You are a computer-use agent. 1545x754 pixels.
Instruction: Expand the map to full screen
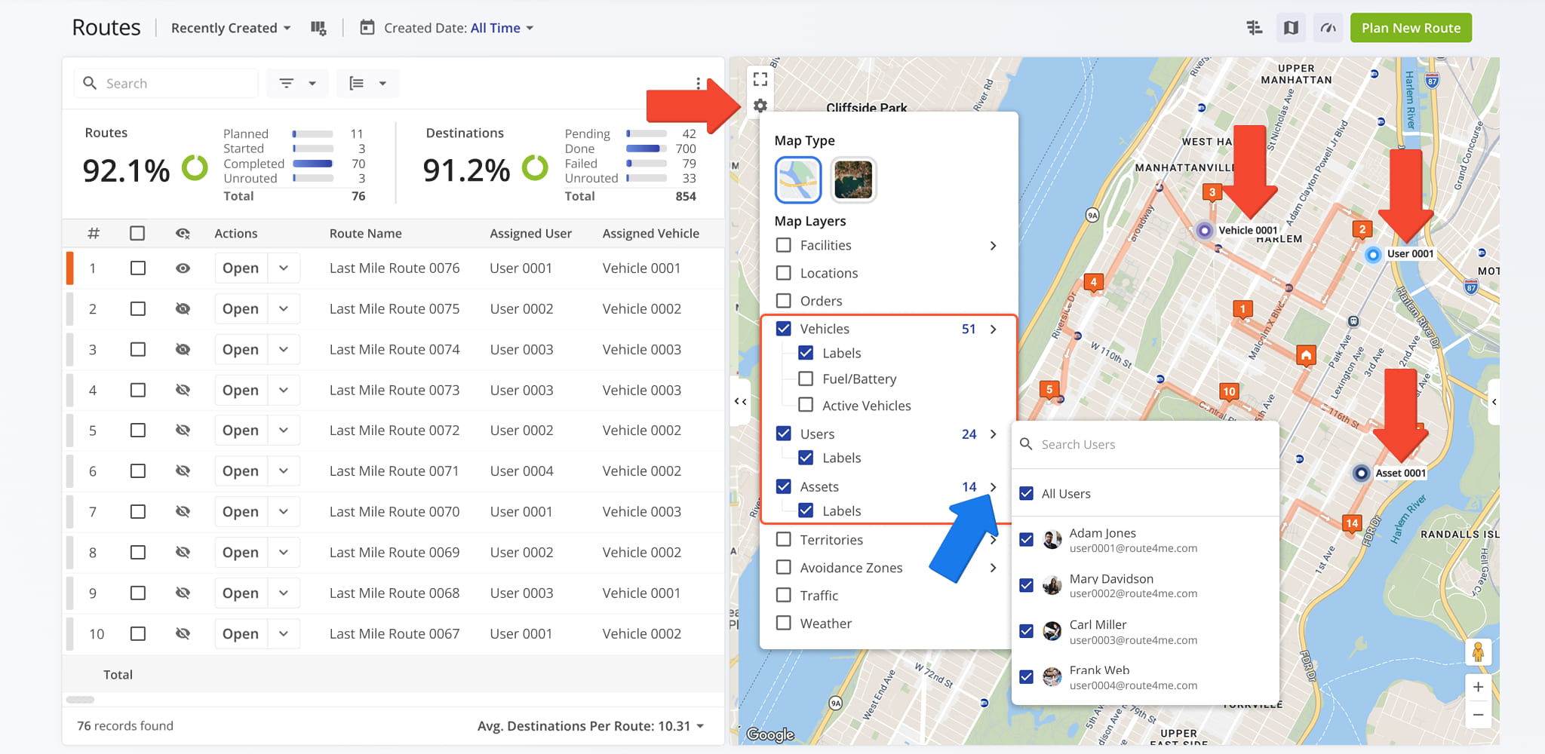pyautogui.click(x=760, y=79)
